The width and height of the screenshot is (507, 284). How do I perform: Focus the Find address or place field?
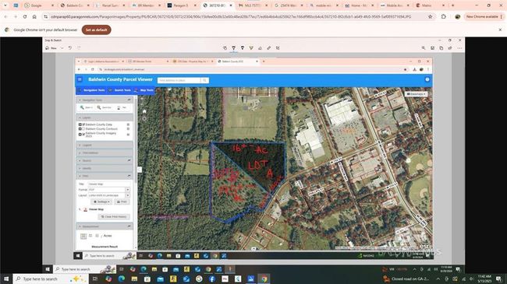pos(179,80)
